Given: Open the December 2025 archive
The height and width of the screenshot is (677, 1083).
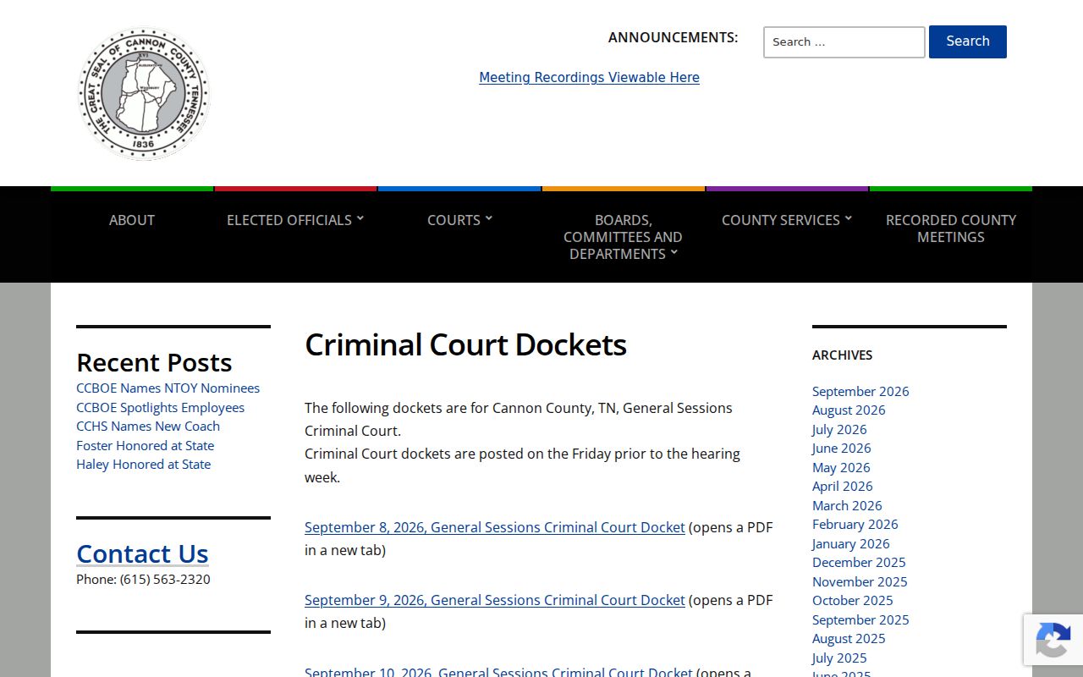Looking at the screenshot, I should coord(859,563).
